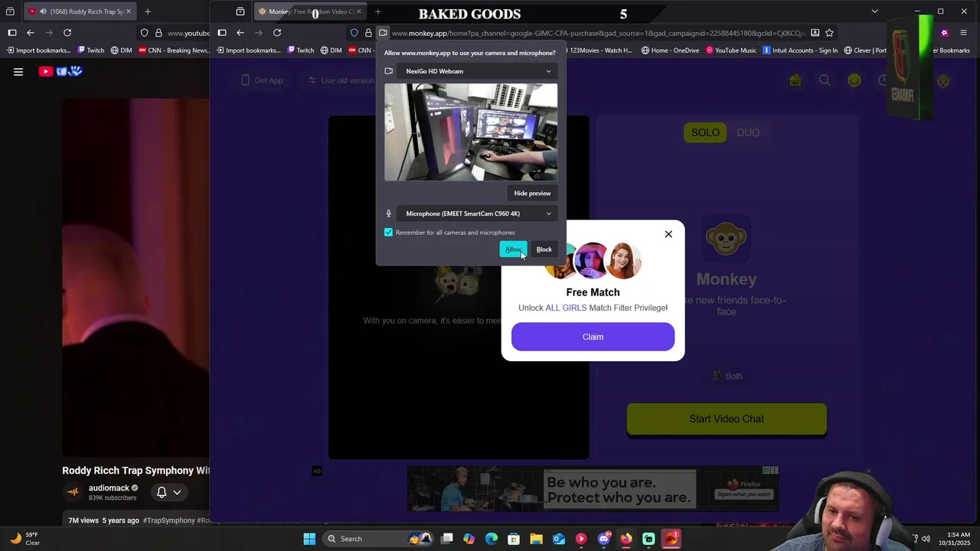Open new tab in the YouTube window
The width and height of the screenshot is (980, 551).
(x=148, y=11)
